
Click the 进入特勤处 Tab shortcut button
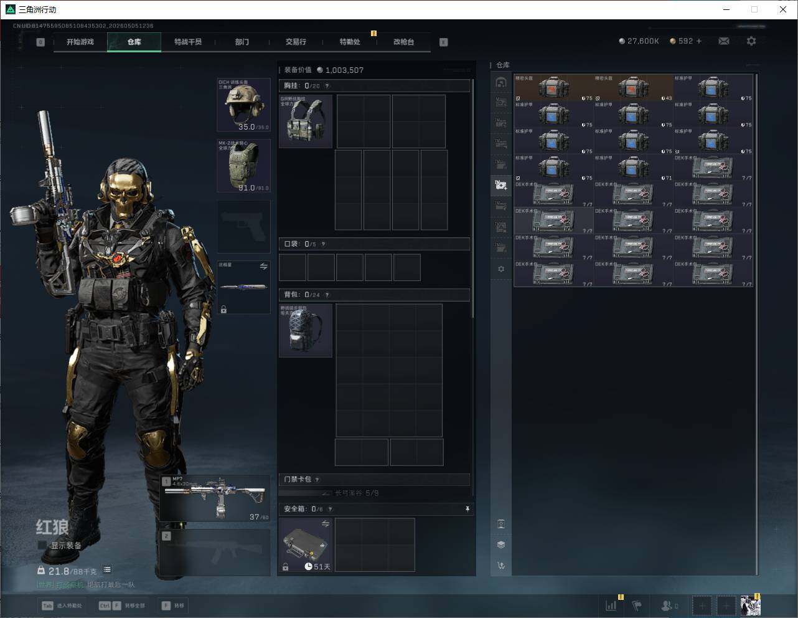click(62, 606)
